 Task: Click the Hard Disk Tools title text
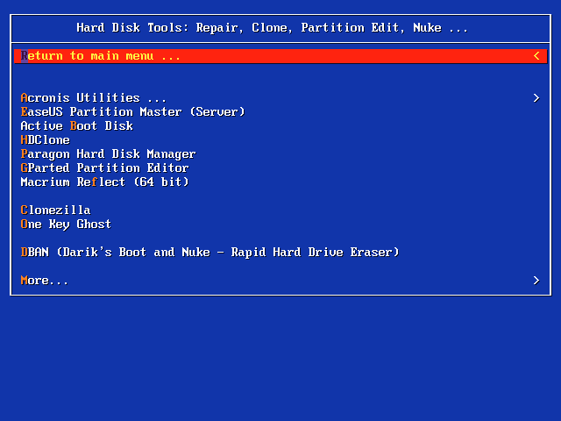click(272, 28)
